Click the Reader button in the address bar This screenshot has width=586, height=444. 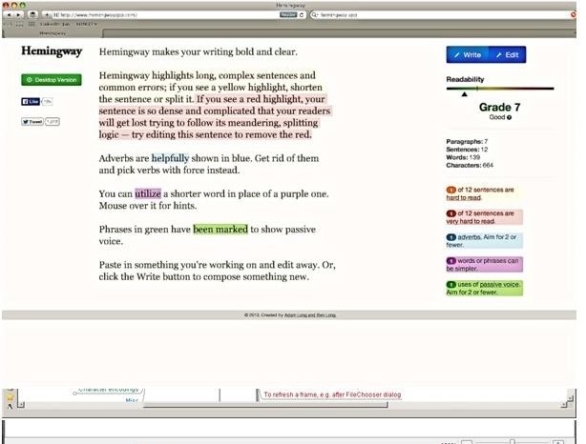288,14
